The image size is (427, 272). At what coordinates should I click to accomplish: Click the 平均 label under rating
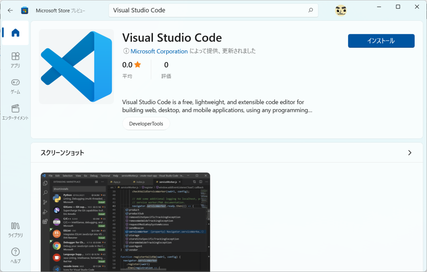pos(127,76)
